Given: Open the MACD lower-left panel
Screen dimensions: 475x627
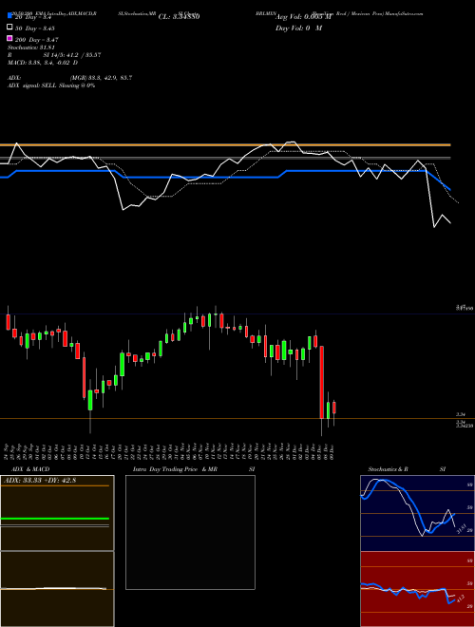Looking at the screenshot, I should 57,589.
